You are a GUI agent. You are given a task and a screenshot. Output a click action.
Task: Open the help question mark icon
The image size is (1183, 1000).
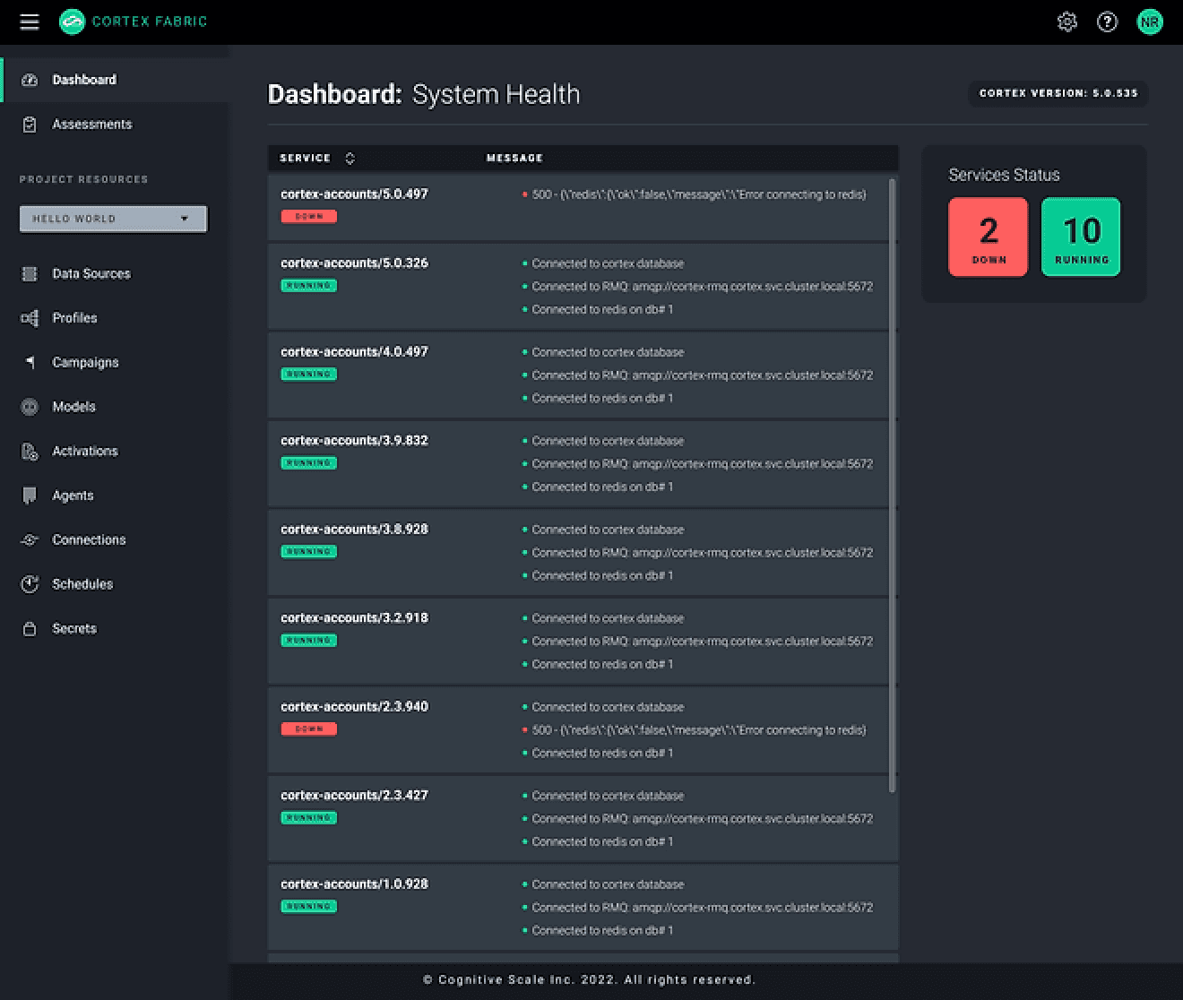(x=1107, y=22)
